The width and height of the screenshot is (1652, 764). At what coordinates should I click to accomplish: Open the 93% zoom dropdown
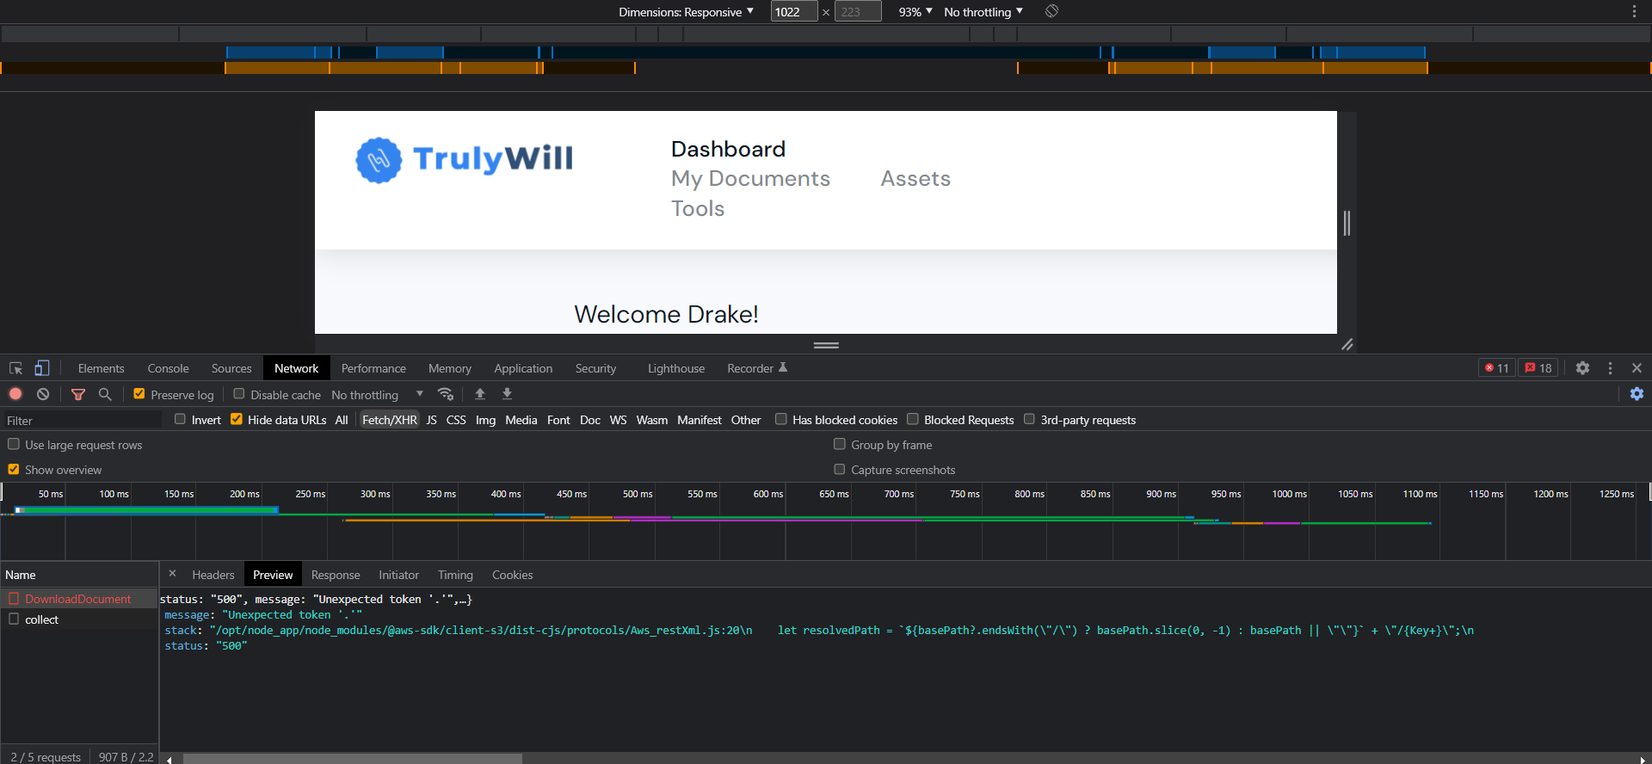[x=915, y=12]
